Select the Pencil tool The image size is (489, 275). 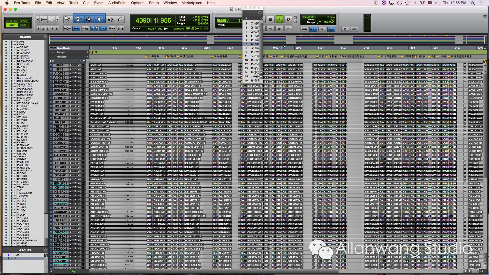coord(120,19)
